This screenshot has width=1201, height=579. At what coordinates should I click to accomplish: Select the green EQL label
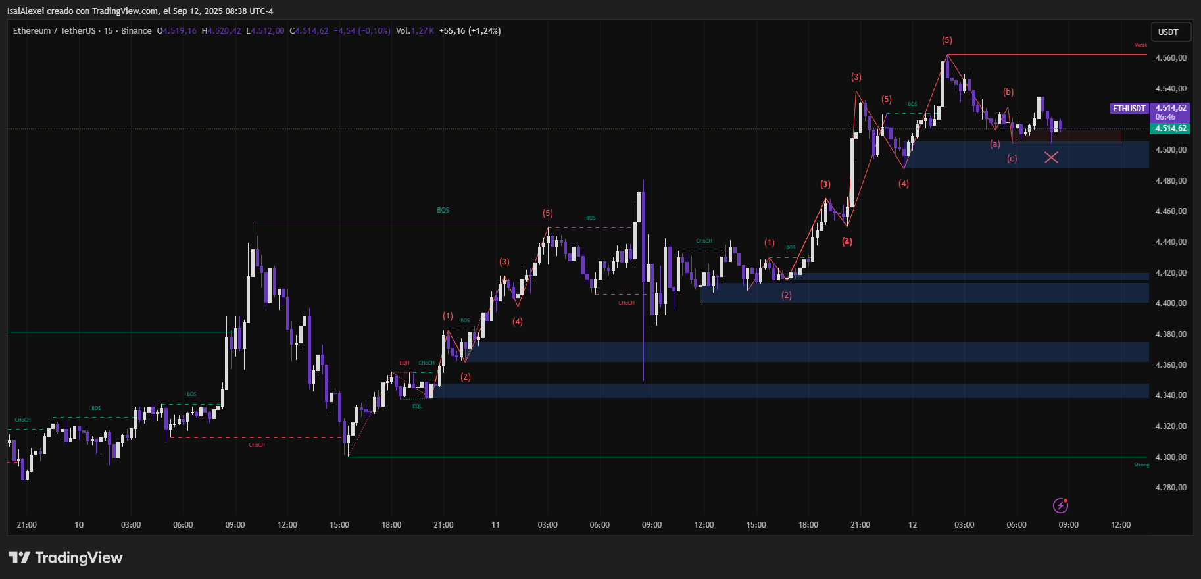click(417, 406)
